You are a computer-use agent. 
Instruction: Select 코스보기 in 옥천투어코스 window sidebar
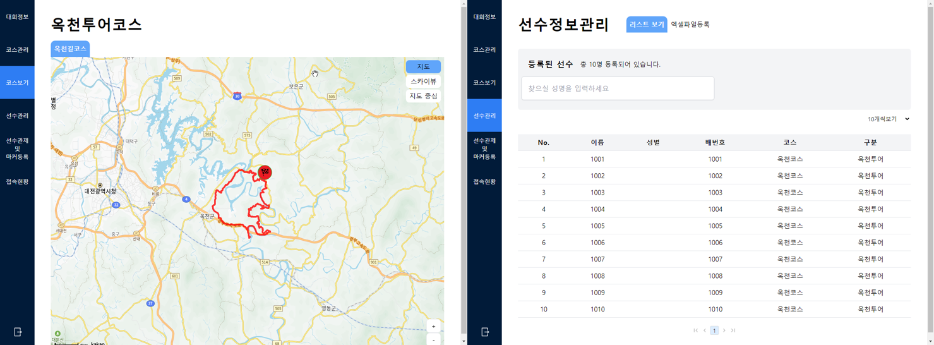click(17, 83)
